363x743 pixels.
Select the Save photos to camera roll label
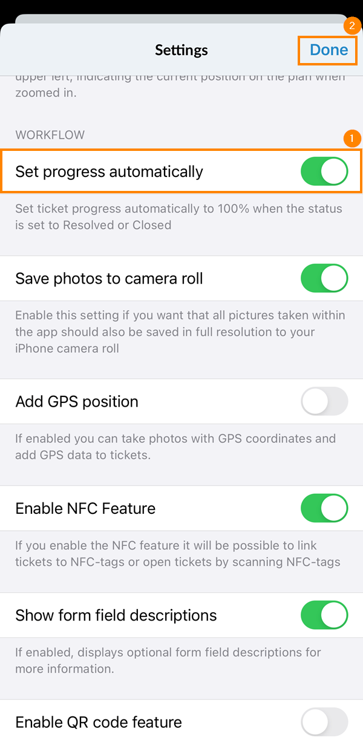coord(110,279)
